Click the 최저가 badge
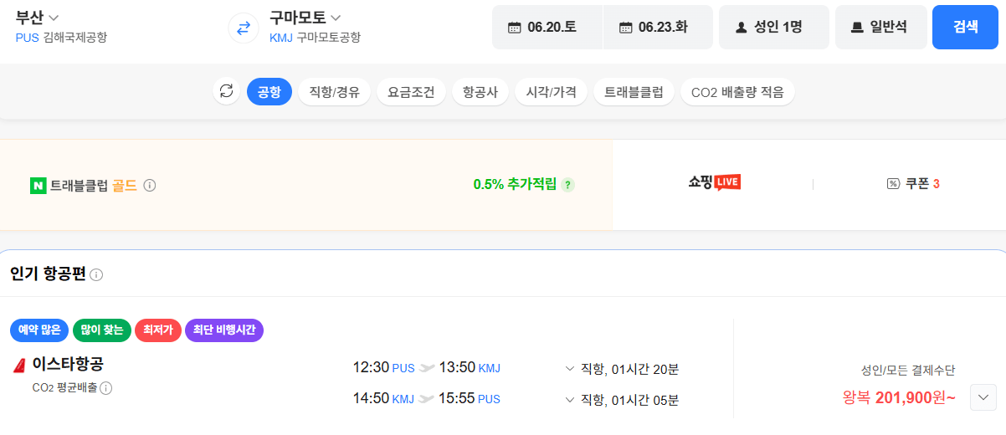The width and height of the screenshot is (1006, 435). point(158,330)
